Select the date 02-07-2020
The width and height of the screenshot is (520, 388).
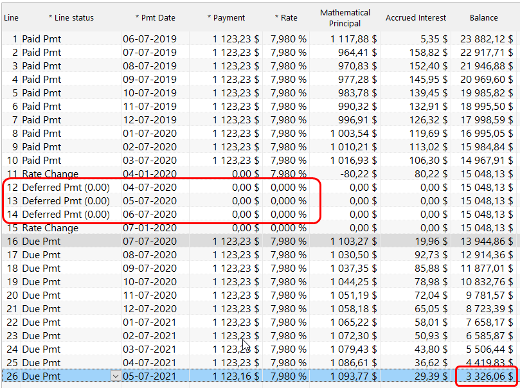point(150,146)
